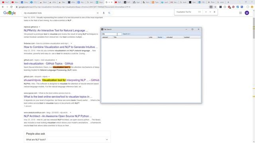Click the browser forward arrow
The width and height of the screenshot is (255, 143).
pyautogui.click(x=7, y=7)
